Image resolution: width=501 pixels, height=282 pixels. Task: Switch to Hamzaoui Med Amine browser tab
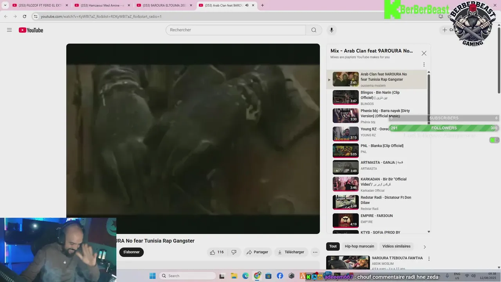(x=103, y=5)
